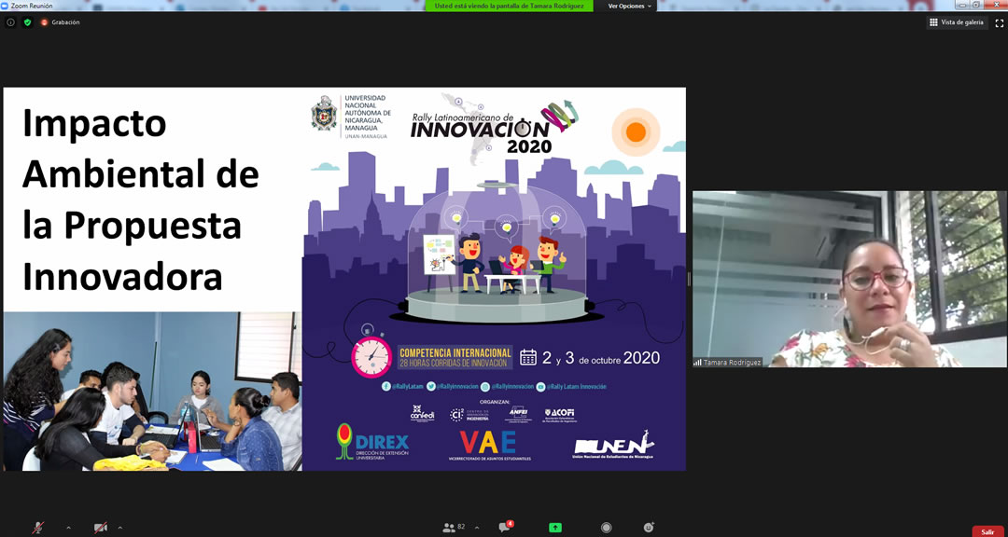The width and height of the screenshot is (1008, 537).
Task: Enter full screen mode icon
Action: click(x=1000, y=22)
